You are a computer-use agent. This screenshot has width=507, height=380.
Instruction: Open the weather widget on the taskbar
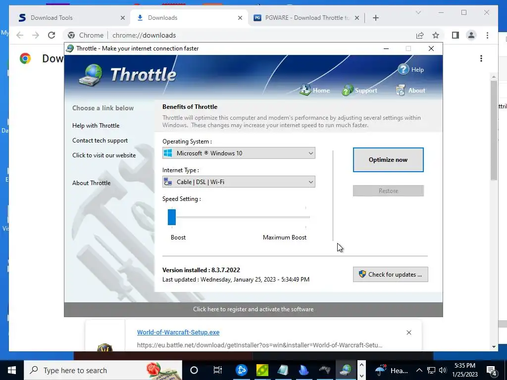[392, 370]
